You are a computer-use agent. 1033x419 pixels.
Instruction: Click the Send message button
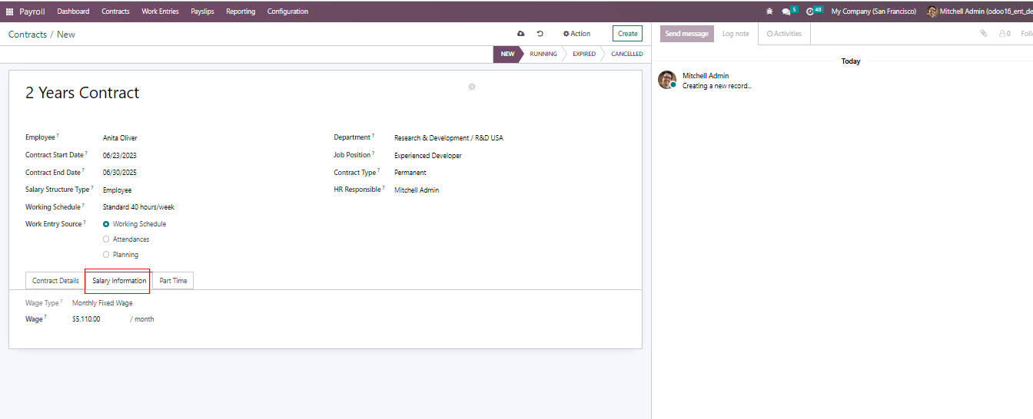[x=686, y=34]
